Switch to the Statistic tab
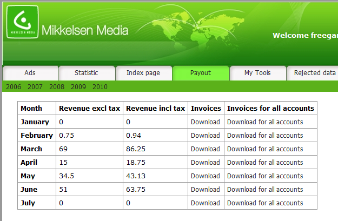 tap(87, 73)
